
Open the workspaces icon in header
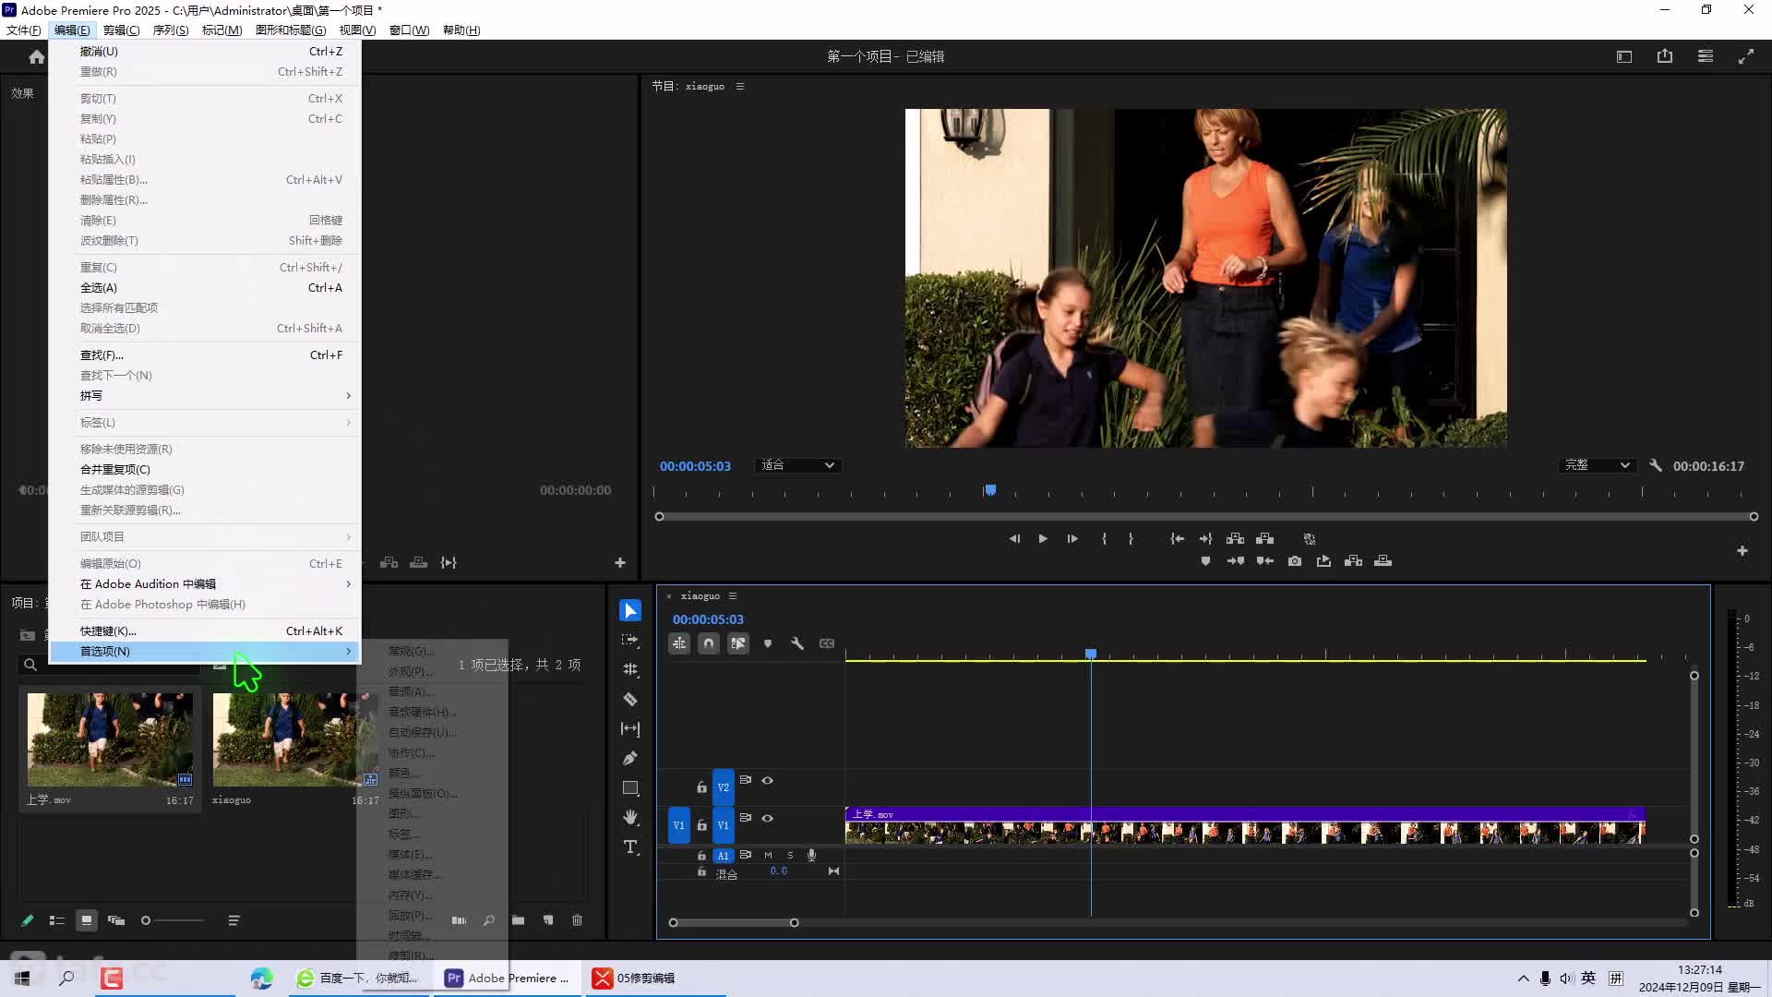tap(1624, 56)
